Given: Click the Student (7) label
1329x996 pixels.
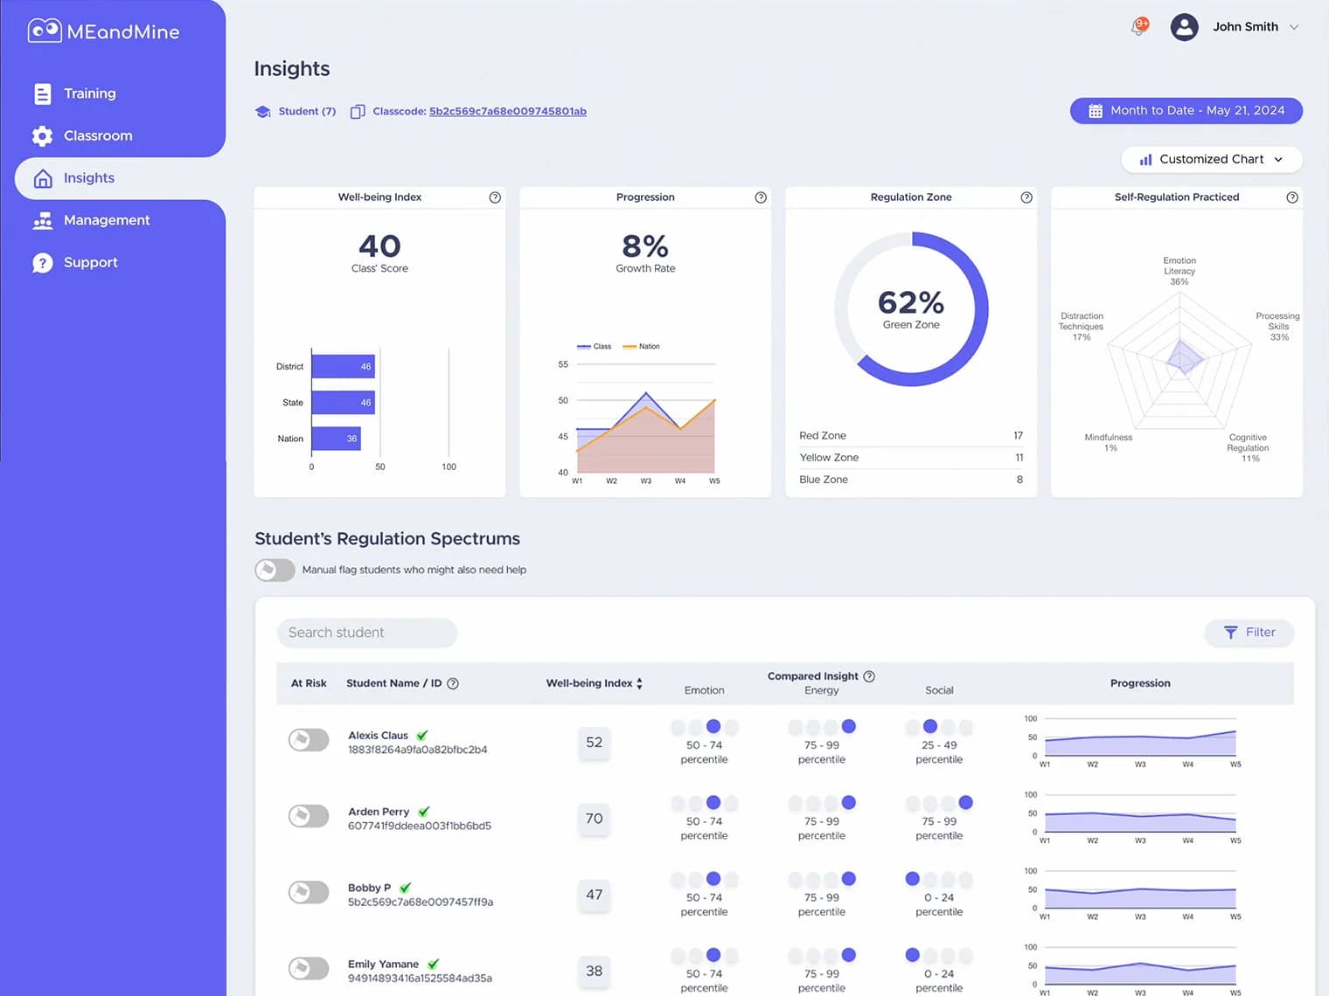Looking at the screenshot, I should (x=307, y=112).
